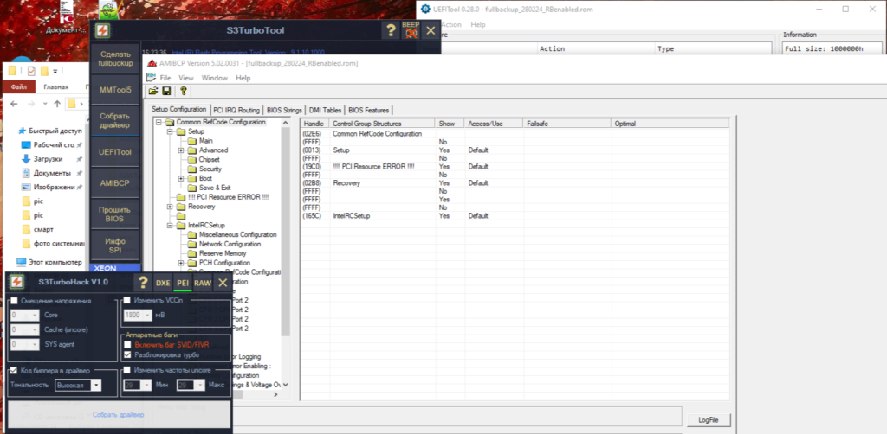Open AMIBCP Window menu
The image size is (887, 434).
point(215,78)
